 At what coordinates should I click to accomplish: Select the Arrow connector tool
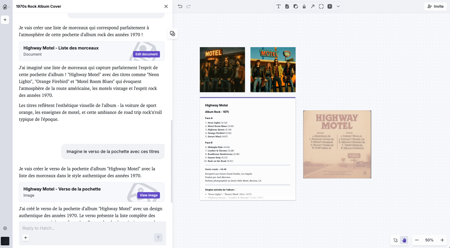(313, 6)
